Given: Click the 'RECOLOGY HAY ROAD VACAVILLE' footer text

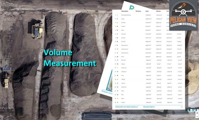Looking at the screenshot, I should pyautogui.click(x=126, y=107).
